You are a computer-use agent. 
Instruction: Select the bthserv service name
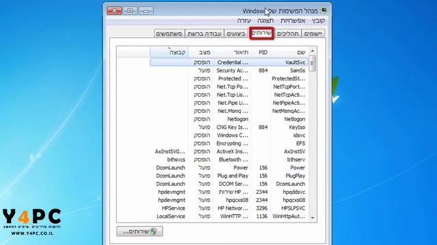point(296,160)
